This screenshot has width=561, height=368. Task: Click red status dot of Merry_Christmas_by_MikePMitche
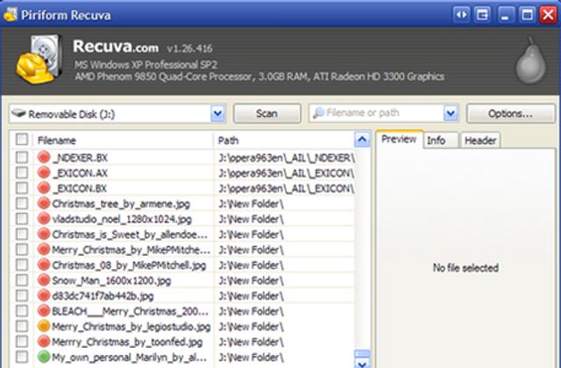click(44, 250)
